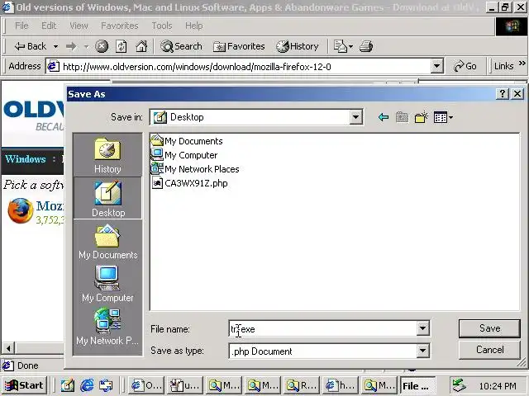The height and width of the screenshot is (396, 529).
Task: Click the horizontal scrollbar left arrow
Action: point(8,347)
